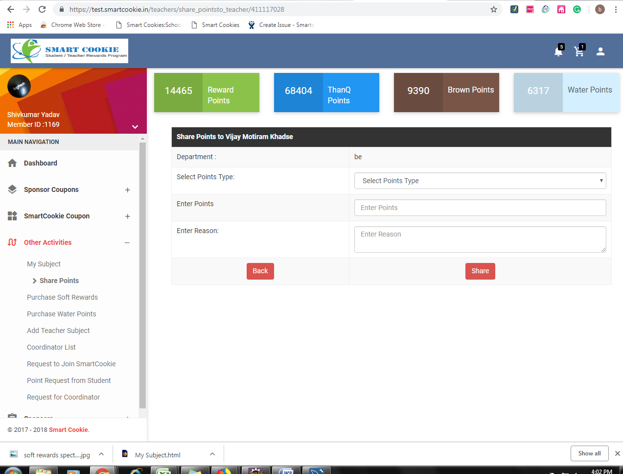Open Purchase Soft Rewards menu item
The width and height of the screenshot is (623, 474).
[x=62, y=297]
